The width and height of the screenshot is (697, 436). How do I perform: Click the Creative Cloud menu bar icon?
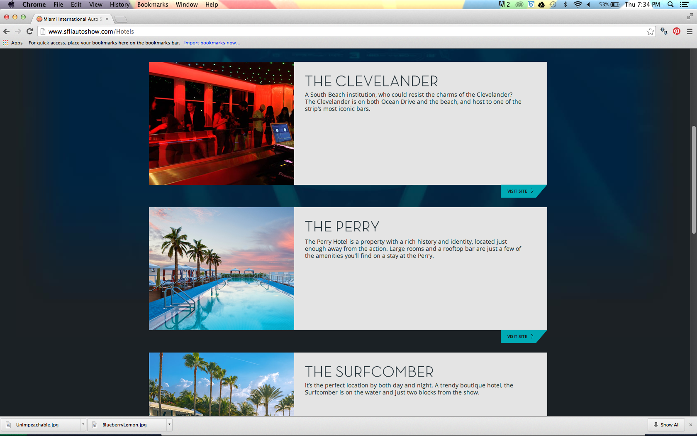[519, 4]
